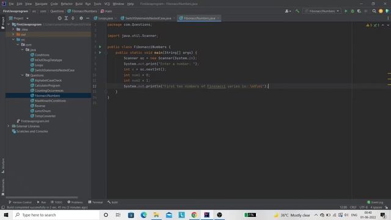Viewport: 391px width, 220px height.
Task: Go to next highlighted error arrow
Action: tap(388, 25)
